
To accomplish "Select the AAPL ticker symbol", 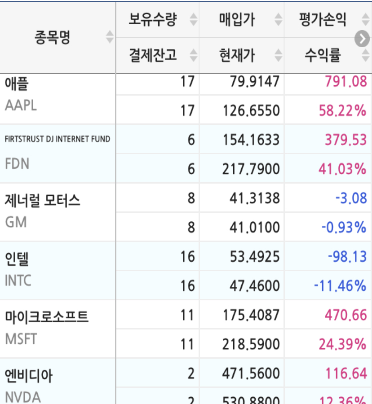I will pyautogui.click(x=21, y=105).
